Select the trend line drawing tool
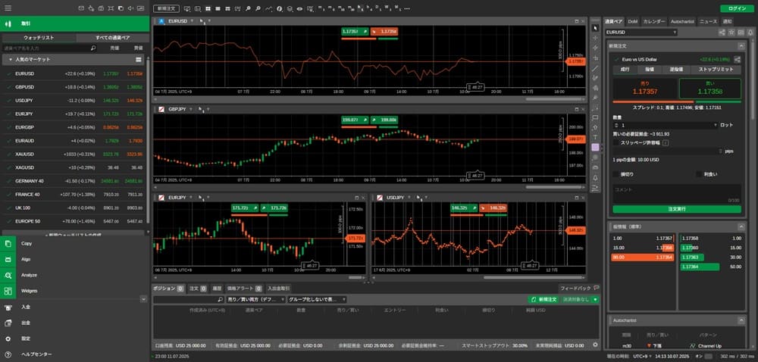758x362 pixels. tap(595, 67)
